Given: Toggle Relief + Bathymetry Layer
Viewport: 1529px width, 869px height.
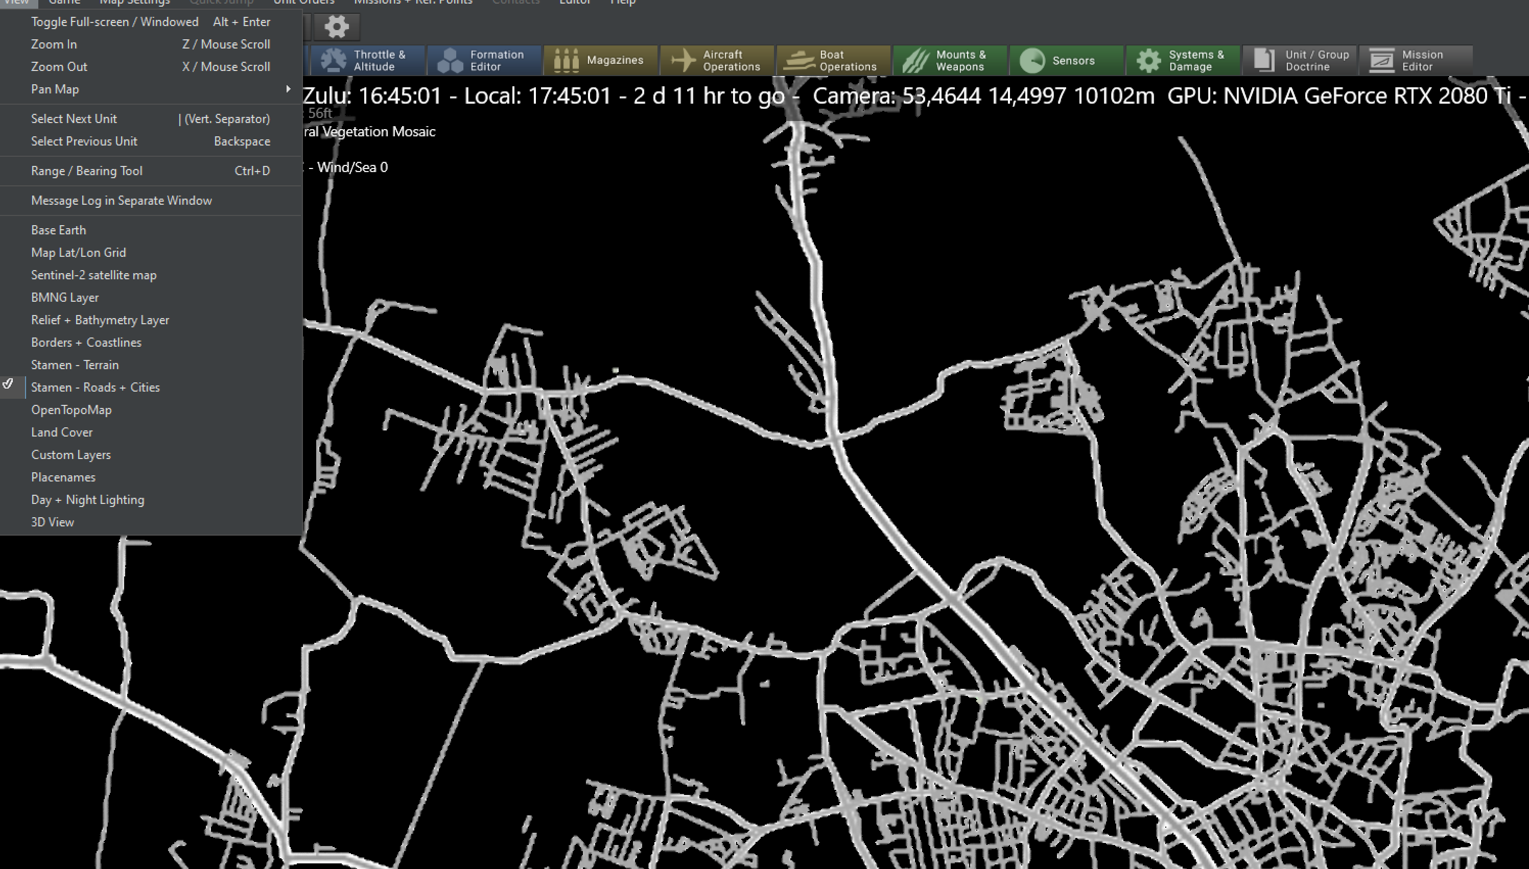Looking at the screenshot, I should click(x=151, y=320).
